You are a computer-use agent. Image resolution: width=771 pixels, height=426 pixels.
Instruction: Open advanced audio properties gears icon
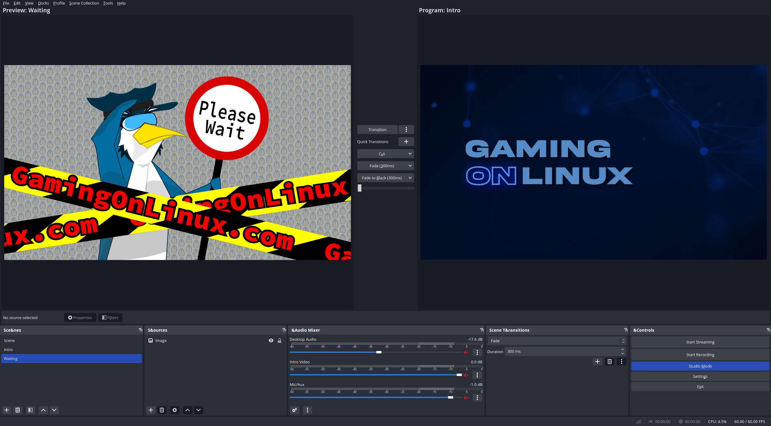(x=295, y=410)
